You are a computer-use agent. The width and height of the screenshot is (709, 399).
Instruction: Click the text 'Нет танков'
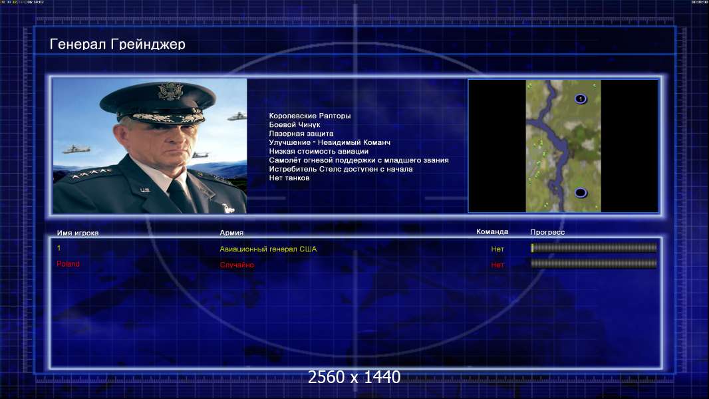289,178
